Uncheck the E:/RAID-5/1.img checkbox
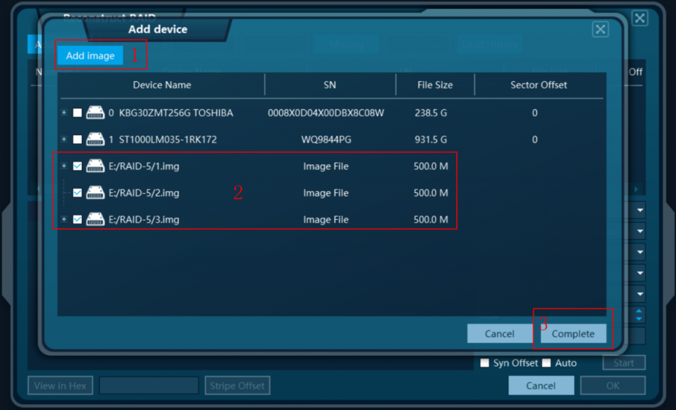This screenshot has height=410, width=676. click(x=77, y=167)
